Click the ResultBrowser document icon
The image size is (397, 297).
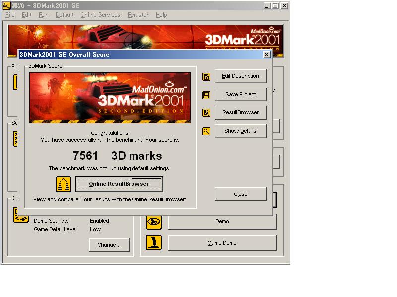tap(206, 113)
